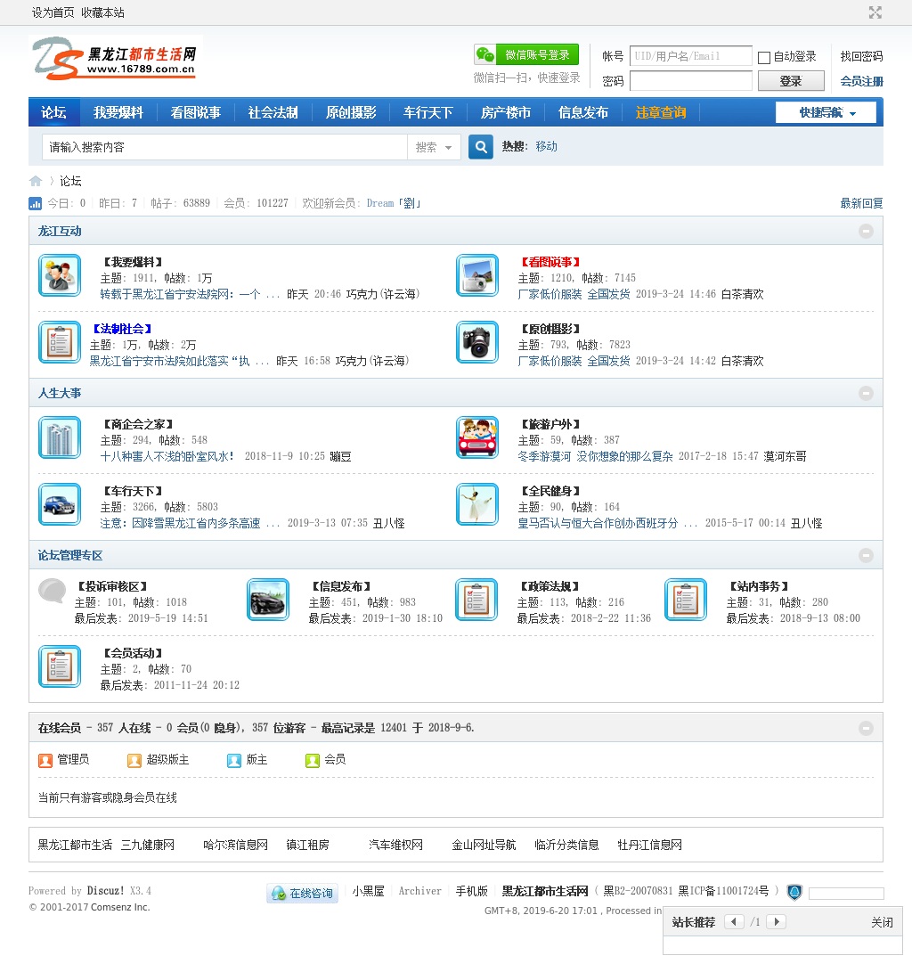Collapse the 龙江互动 section
The width and height of the screenshot is (912, 964).
(866, 232)
